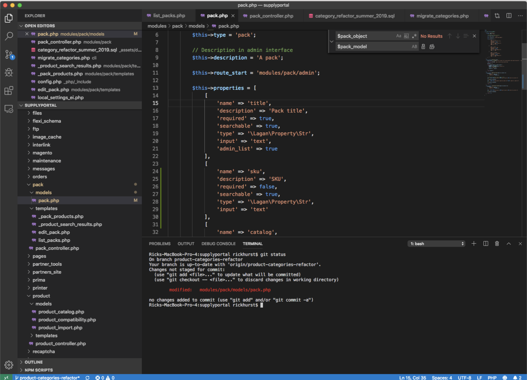Screen dimensions: 527x380
Task: Split the terminal panel
Action: click(x=486, y=243)
